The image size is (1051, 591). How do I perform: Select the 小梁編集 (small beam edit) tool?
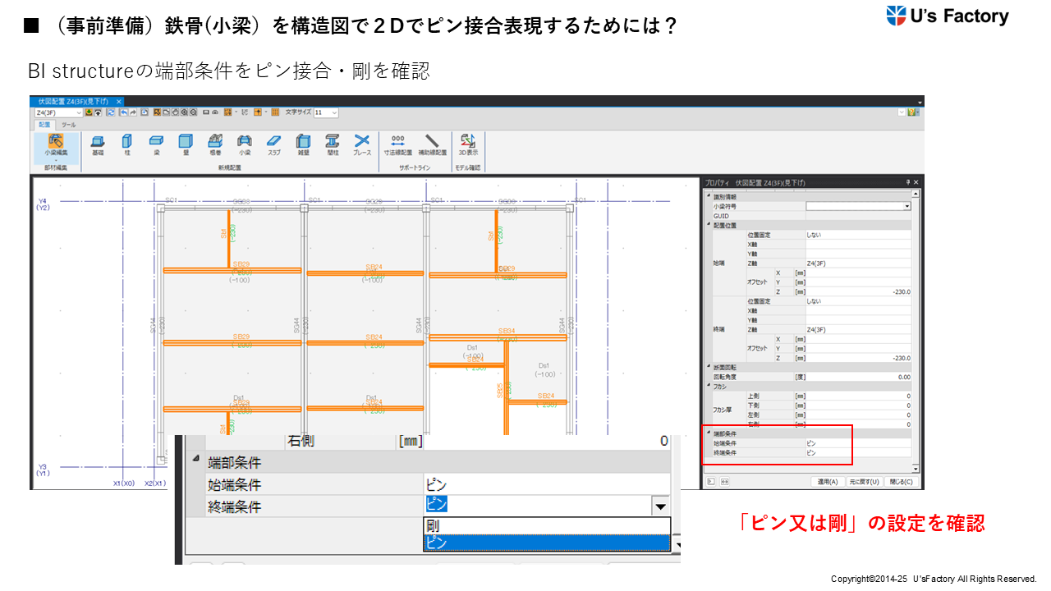[x=56, y=145]
